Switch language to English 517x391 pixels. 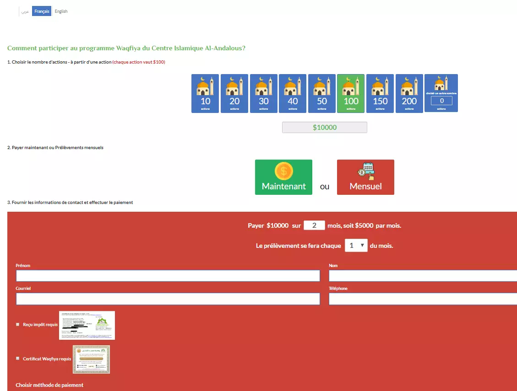pos(61,11)
